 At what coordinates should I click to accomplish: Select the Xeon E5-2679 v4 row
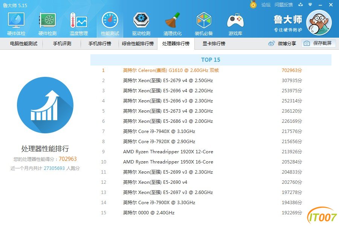tap(211, 81)
